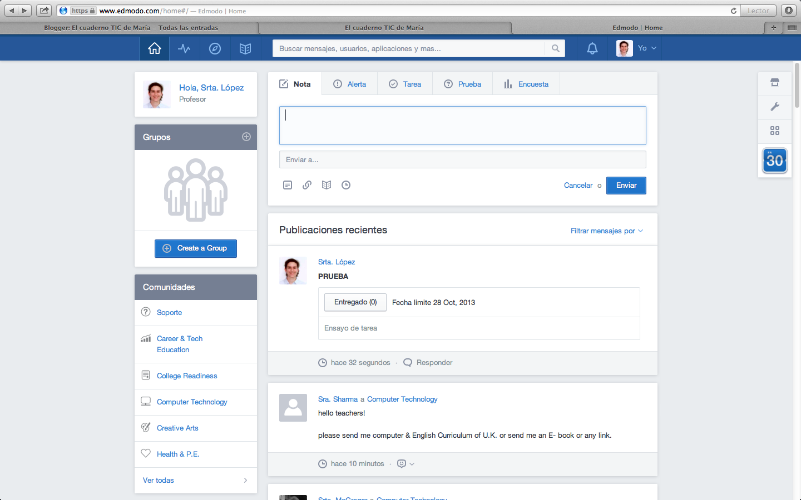
Task: Open the notifications bell
Action: [x=592, y=48]
